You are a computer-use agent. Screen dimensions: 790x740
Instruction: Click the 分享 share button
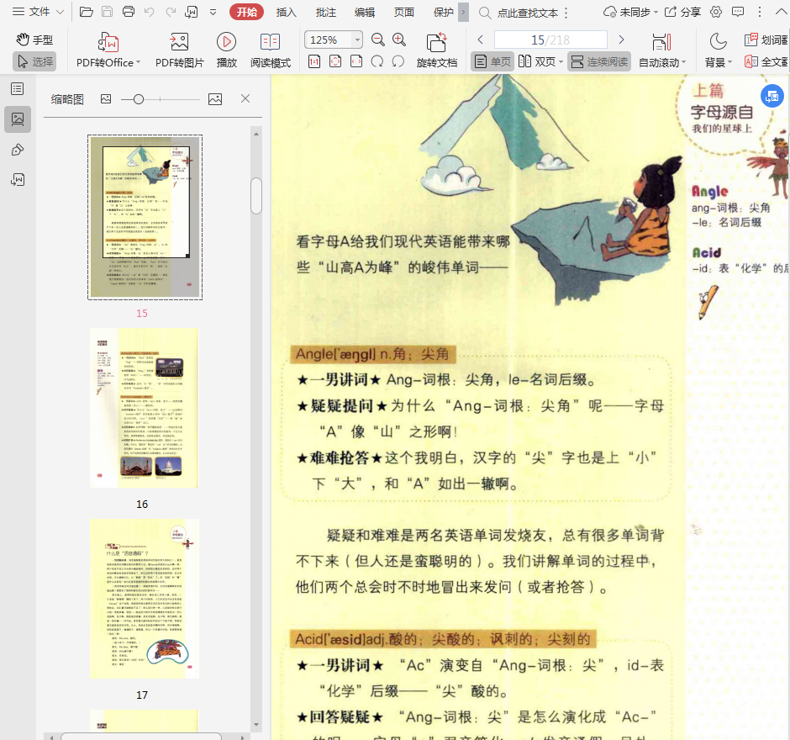[x=682, y=12]
